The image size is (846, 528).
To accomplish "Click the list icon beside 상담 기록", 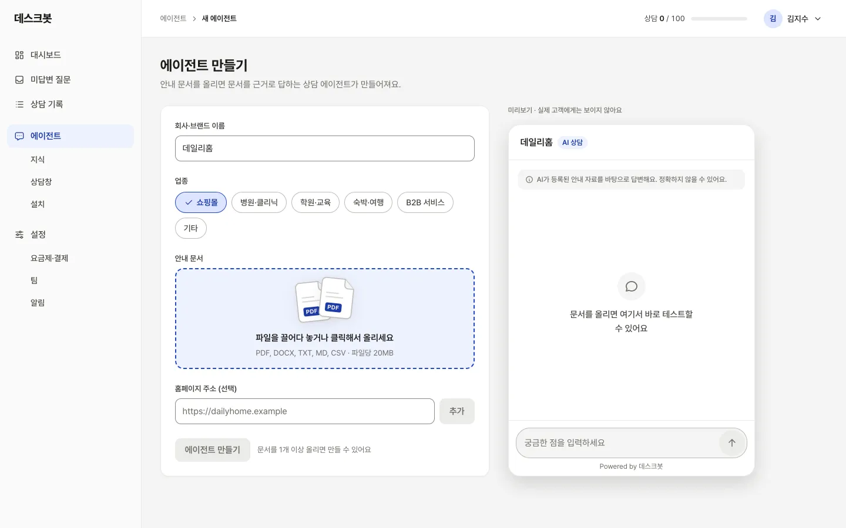I will [x=19, y=104].
